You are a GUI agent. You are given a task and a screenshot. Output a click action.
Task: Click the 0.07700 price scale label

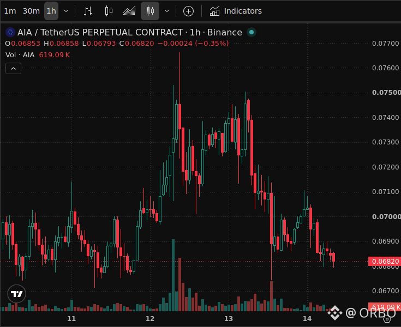(385, 43)
